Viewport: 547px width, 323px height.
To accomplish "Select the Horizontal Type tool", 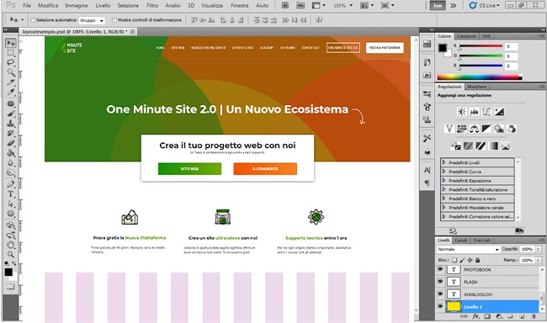I will (x=11, y=194).
